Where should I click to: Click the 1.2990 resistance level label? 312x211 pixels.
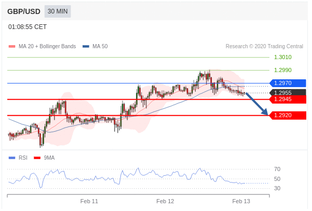click(283, 70)
